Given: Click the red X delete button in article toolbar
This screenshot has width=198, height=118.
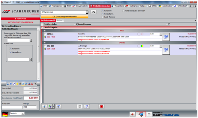Looking at the screenshot, I should coord(101,107).
